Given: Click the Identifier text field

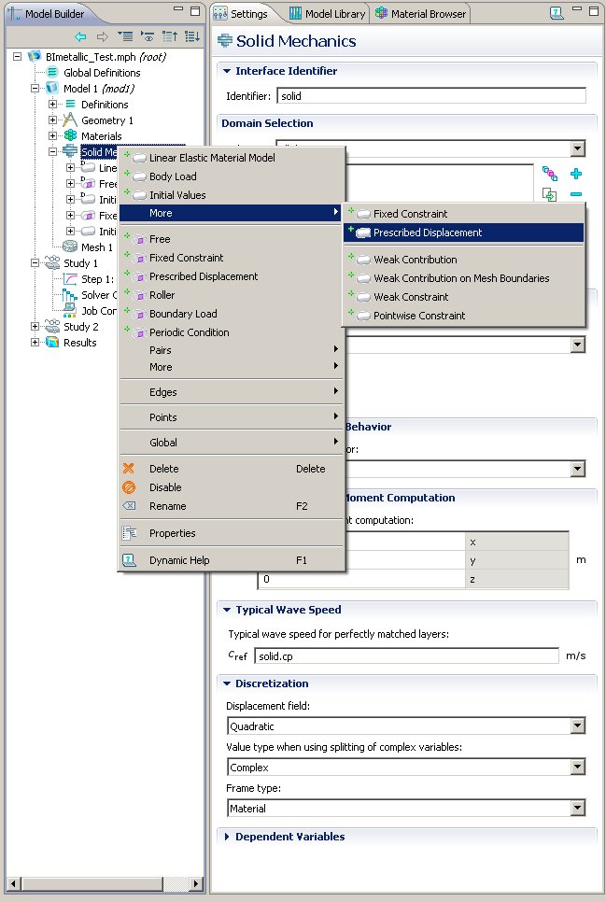Looking at the screenshot, I should click(x=431, y=96).
